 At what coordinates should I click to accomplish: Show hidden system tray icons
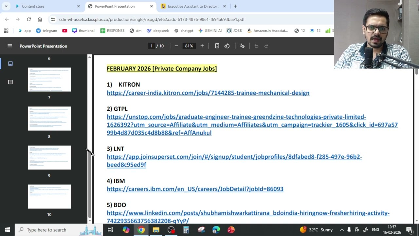click(x=342, y=230)
